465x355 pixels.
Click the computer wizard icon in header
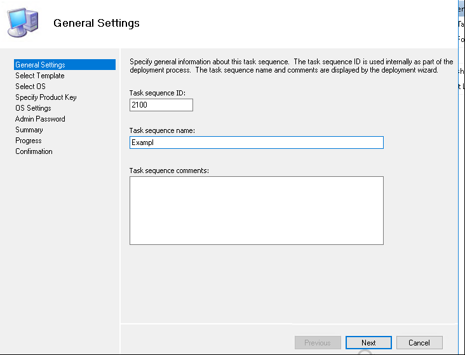(23, 23)
